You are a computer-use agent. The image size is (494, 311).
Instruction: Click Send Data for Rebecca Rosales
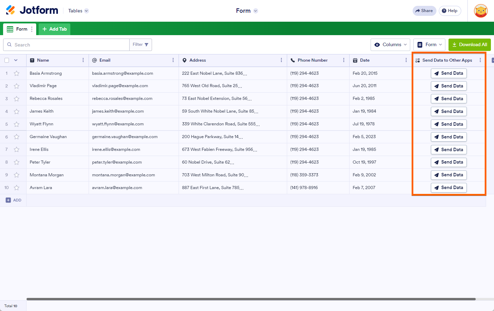448,99
